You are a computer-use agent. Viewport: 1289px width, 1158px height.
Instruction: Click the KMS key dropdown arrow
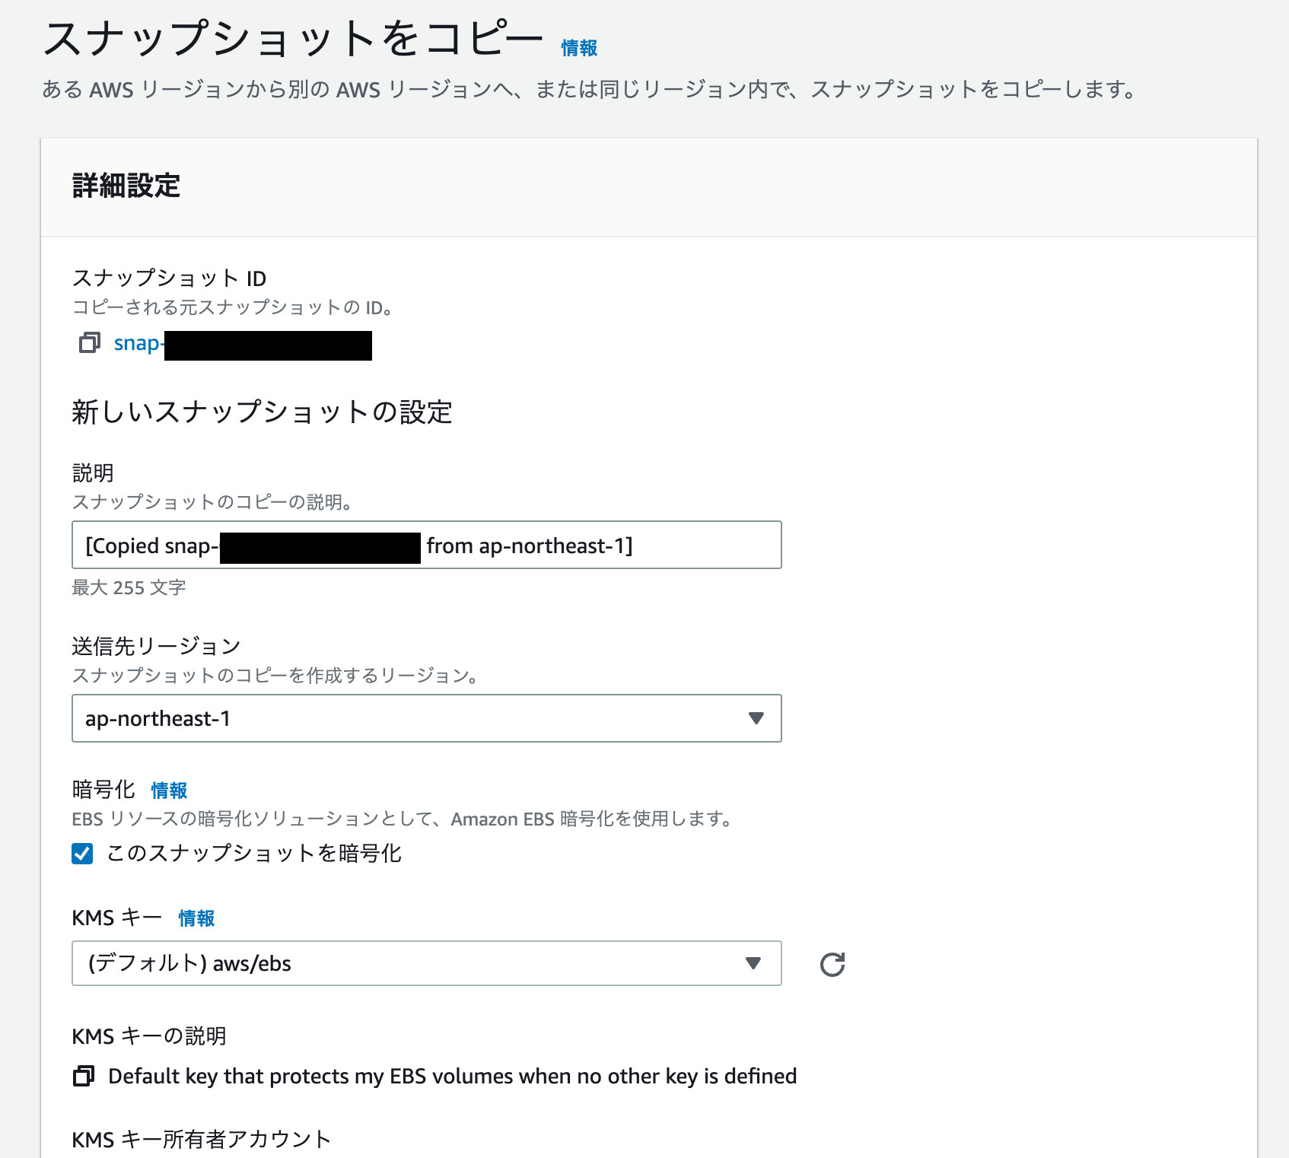coord(755,963)
